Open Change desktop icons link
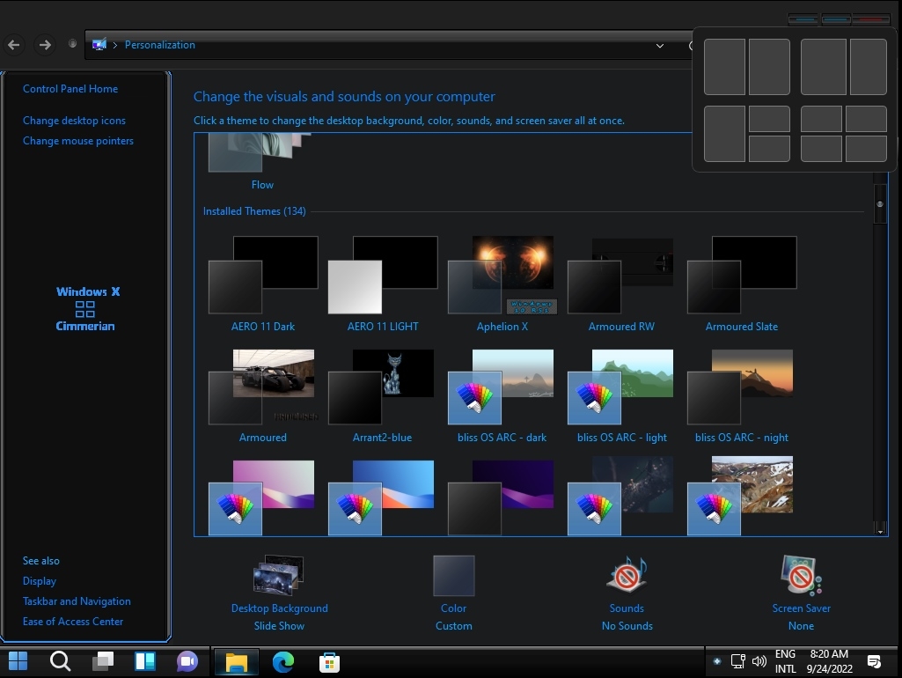The image size is (902, 678). 74,121
